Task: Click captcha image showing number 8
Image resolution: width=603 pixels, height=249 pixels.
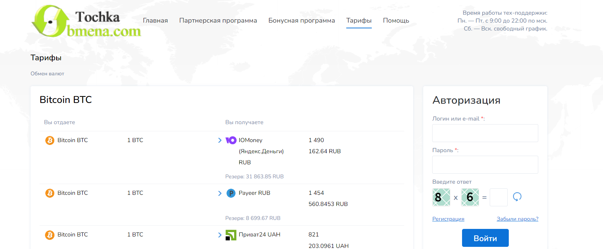Action: (441, 197)
